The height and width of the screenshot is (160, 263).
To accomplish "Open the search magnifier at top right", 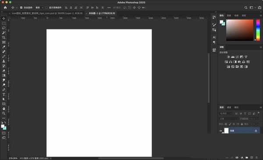I will [x=246, y=8].
